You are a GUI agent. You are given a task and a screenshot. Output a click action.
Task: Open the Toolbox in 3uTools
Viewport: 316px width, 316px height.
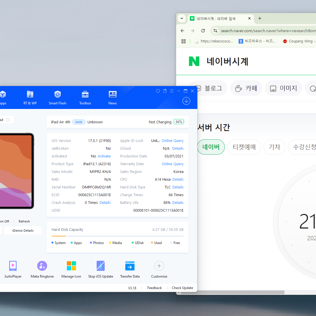pos(85,97)
